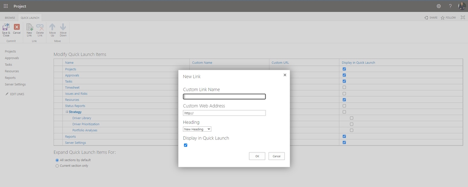Viewport: 468px width, 187px height.
Task: Select Current section only radio
Action: pyautogui.click(x=57, y=166)
